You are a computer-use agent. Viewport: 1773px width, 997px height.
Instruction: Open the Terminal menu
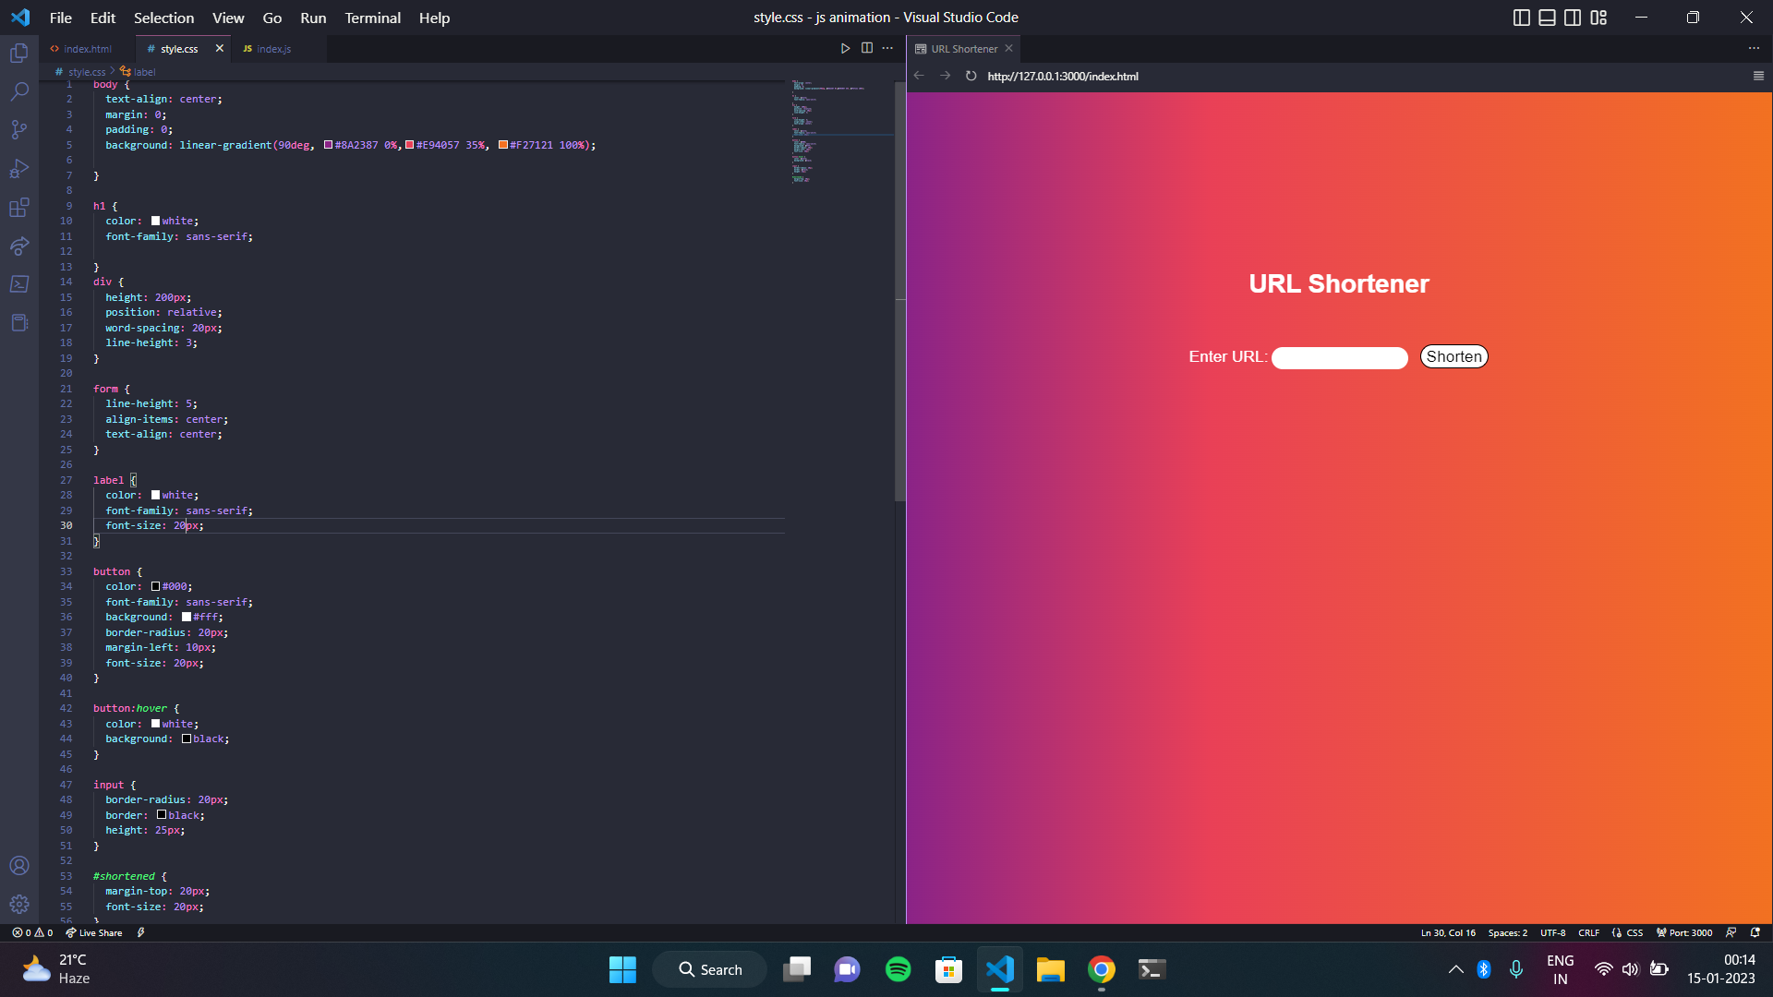click(372, 18)
